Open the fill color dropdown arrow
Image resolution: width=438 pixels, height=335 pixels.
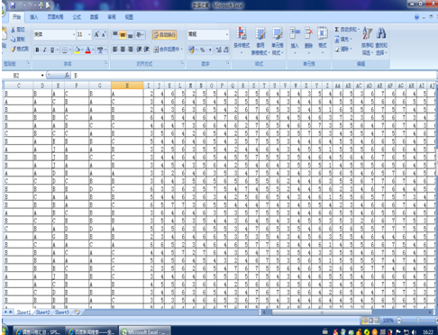82,50
